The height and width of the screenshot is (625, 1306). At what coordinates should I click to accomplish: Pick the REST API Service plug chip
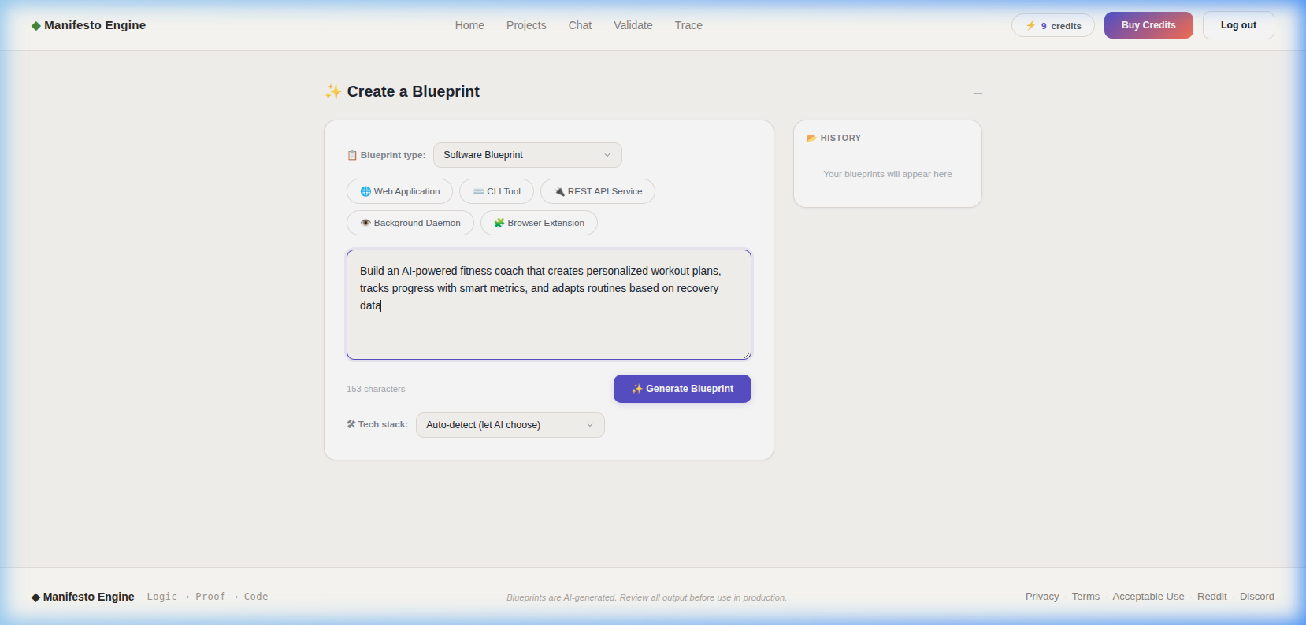click(597, 191)
